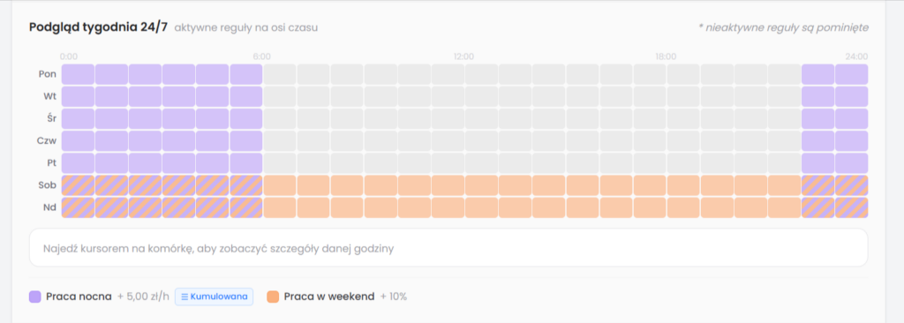Click the last purple cell in the Pt row
904x323 pixels.
pos(852,163)
